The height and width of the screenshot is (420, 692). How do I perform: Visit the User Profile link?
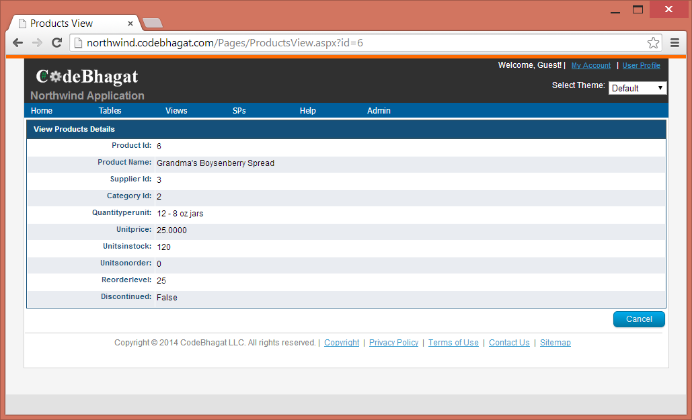641,66
